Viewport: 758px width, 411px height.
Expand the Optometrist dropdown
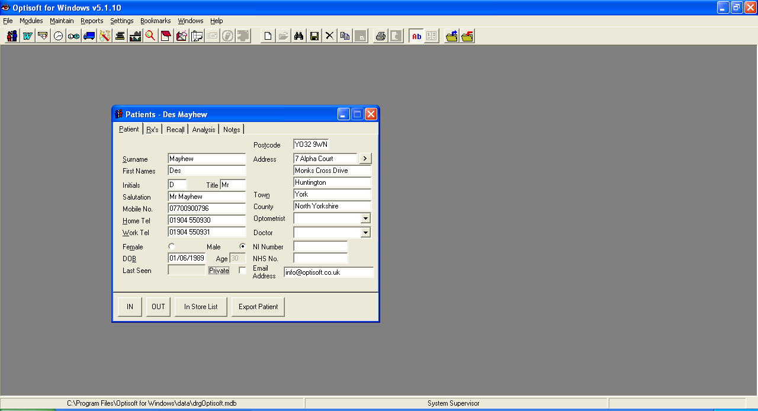tap(365, 219)
